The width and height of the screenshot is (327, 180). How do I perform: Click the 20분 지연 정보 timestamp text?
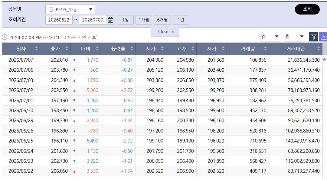[x=81, y=37]
